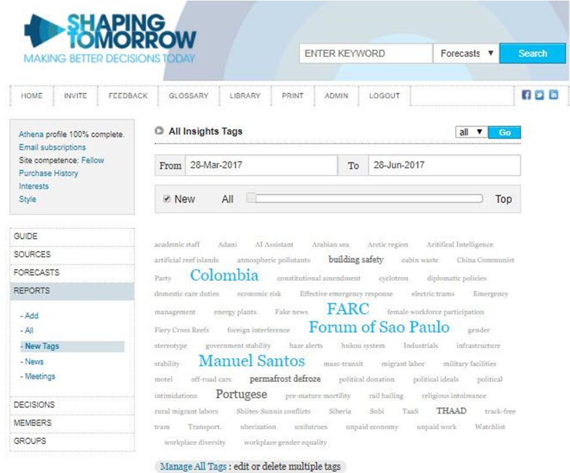Click the cyclotron tag
Screen dimensions: 570x473
(x=393, y=278)
